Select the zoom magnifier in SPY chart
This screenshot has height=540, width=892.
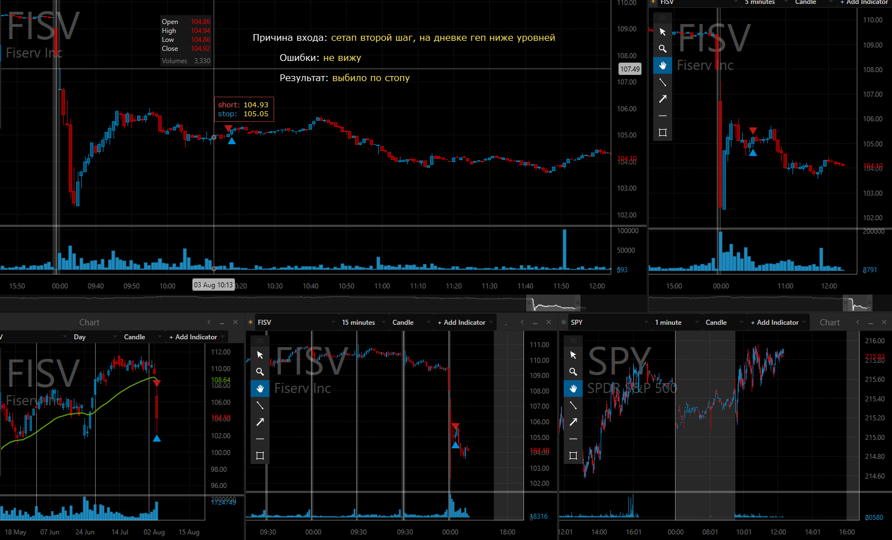point(573,372)
